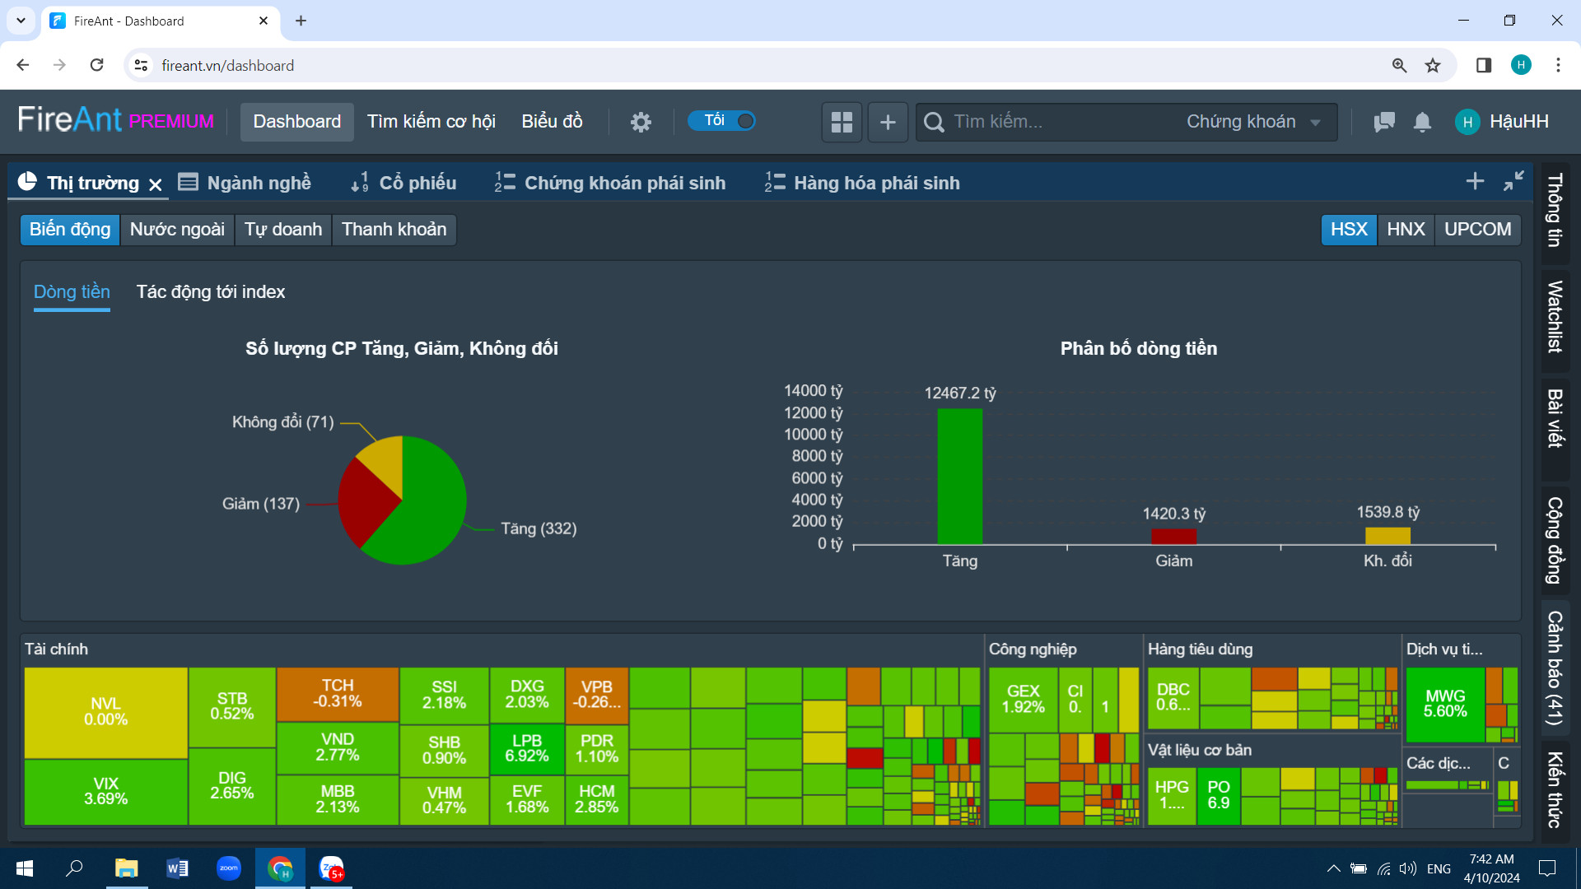Select the HNX exchange button
Screen dimensions: 1581x889
coord(1406,229)
